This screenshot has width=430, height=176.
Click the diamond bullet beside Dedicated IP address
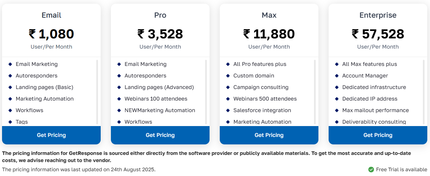click(337, 99)
